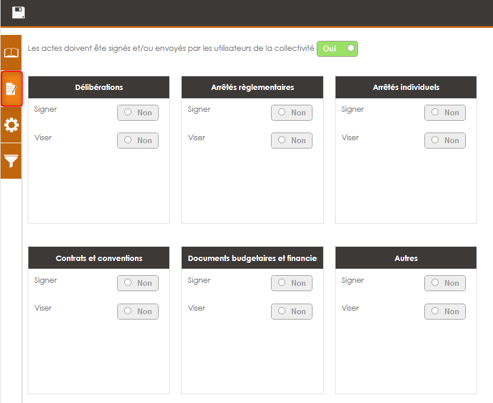Open the funnel filter sidebar tab
The image size is (493, 403).
[x=11, y=160]
